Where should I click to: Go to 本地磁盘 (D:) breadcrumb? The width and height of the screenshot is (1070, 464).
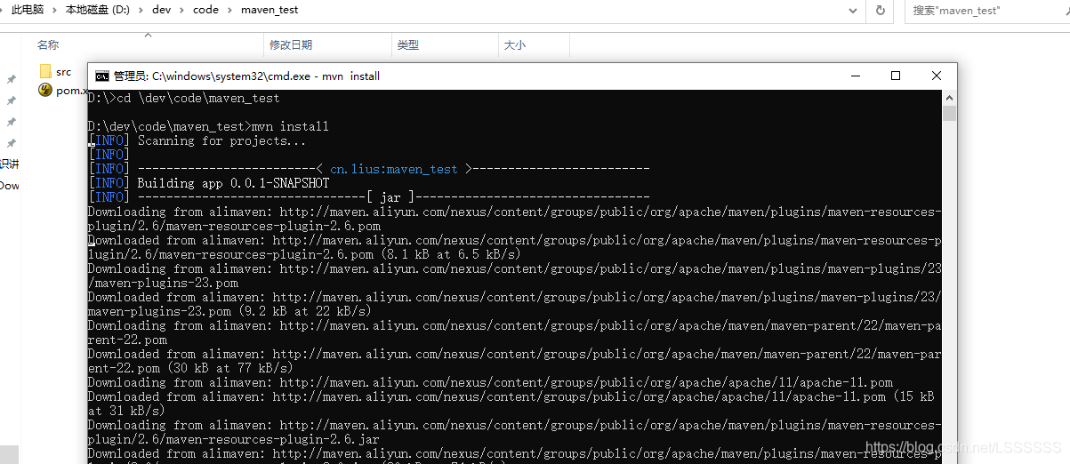point(98,10)
